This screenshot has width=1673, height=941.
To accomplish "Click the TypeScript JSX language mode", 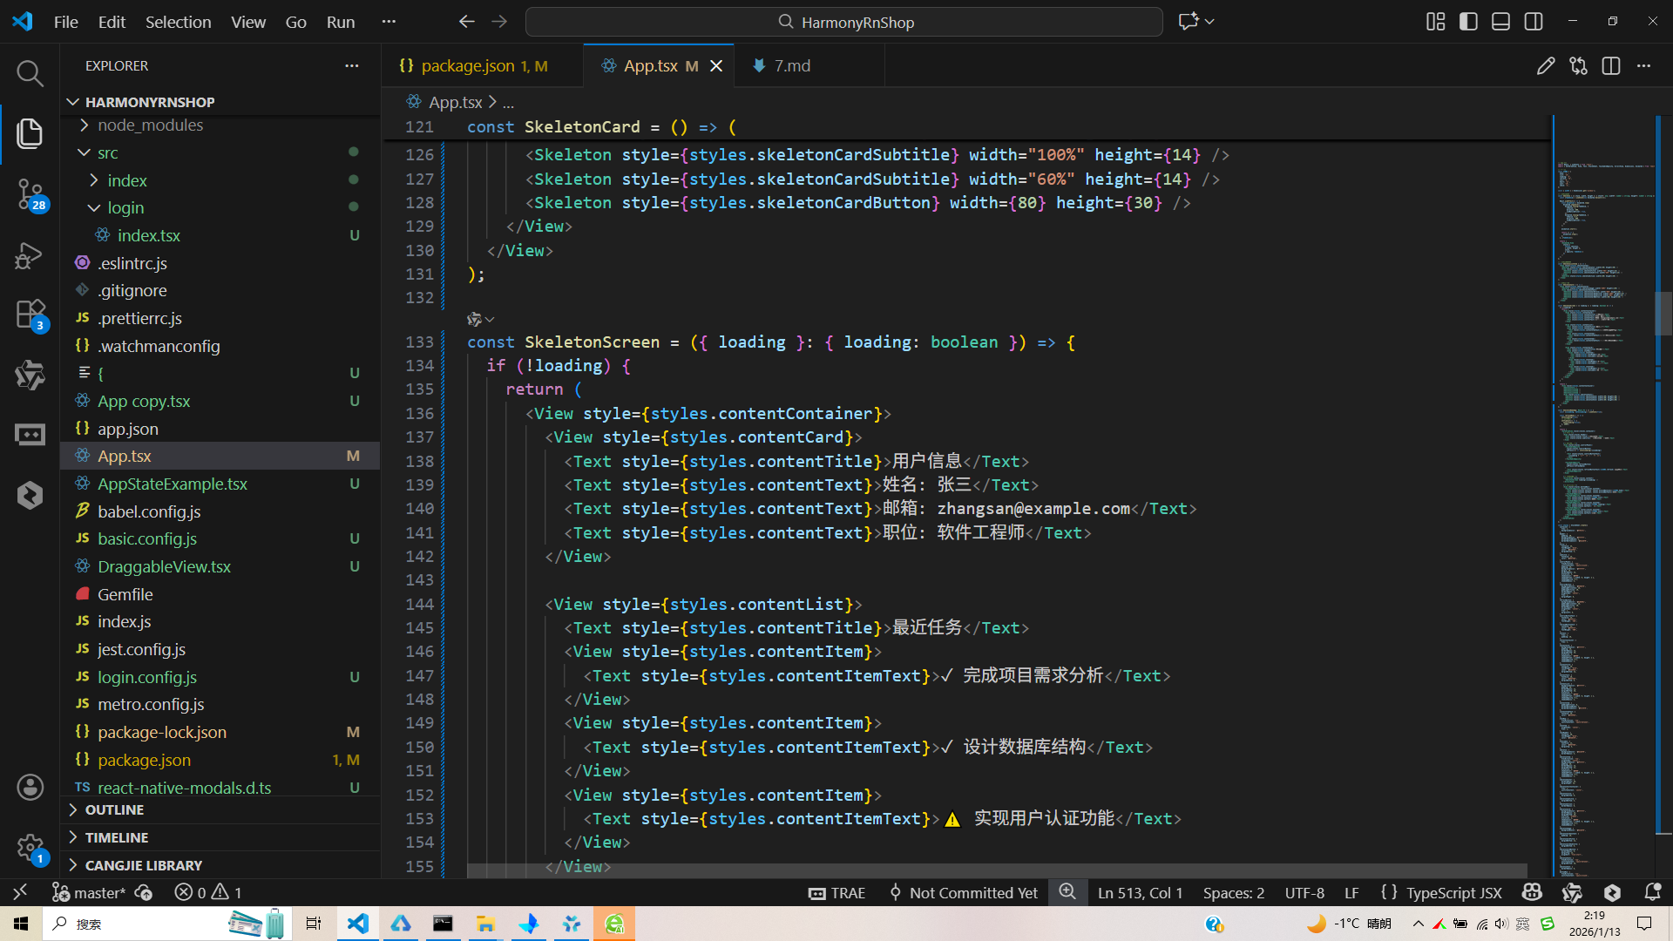I will point(1453,892).
